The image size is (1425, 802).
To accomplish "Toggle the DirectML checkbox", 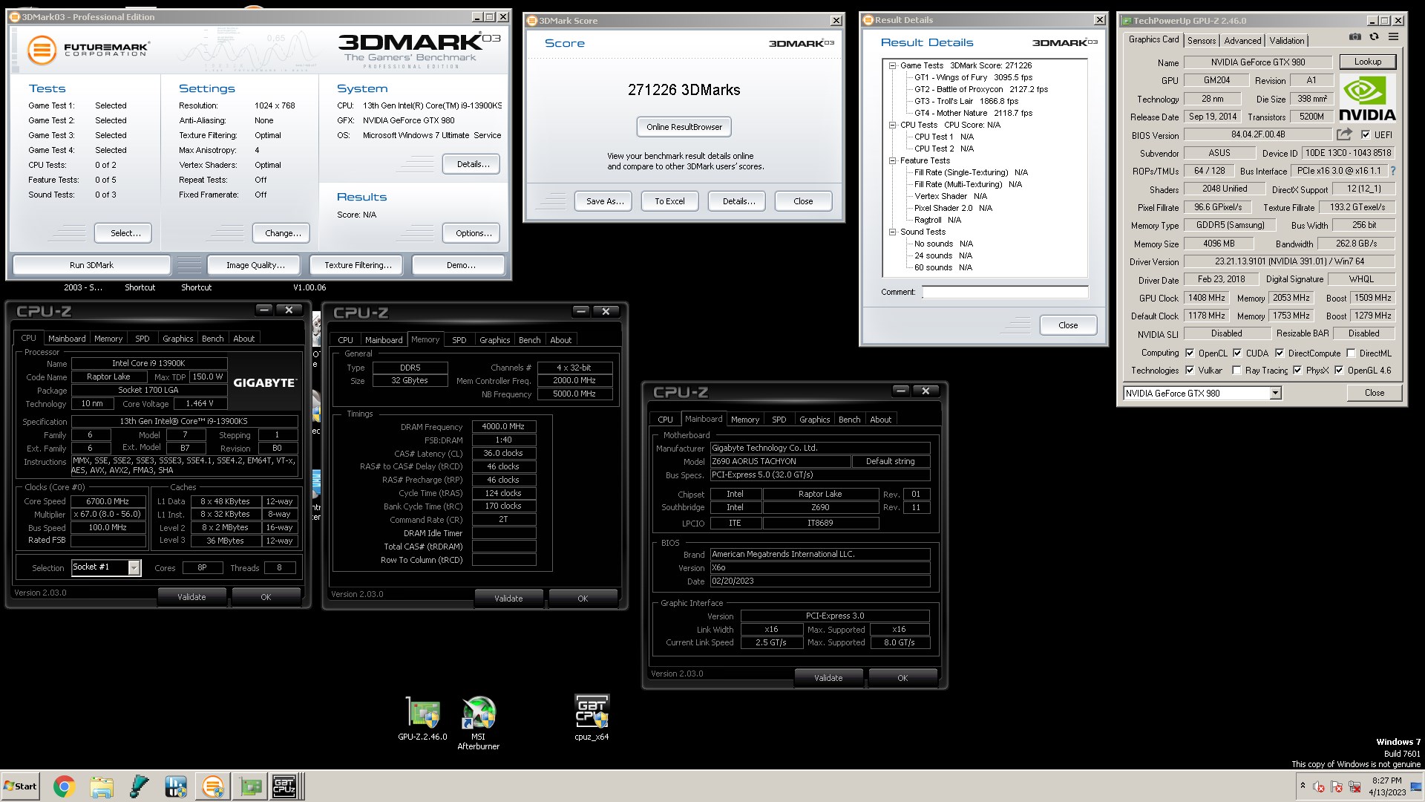I will [1351, 353].
